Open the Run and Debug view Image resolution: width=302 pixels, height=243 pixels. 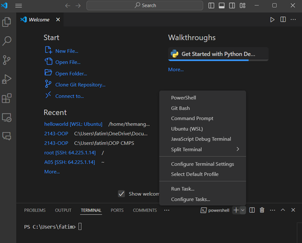[x=7, y=79]
